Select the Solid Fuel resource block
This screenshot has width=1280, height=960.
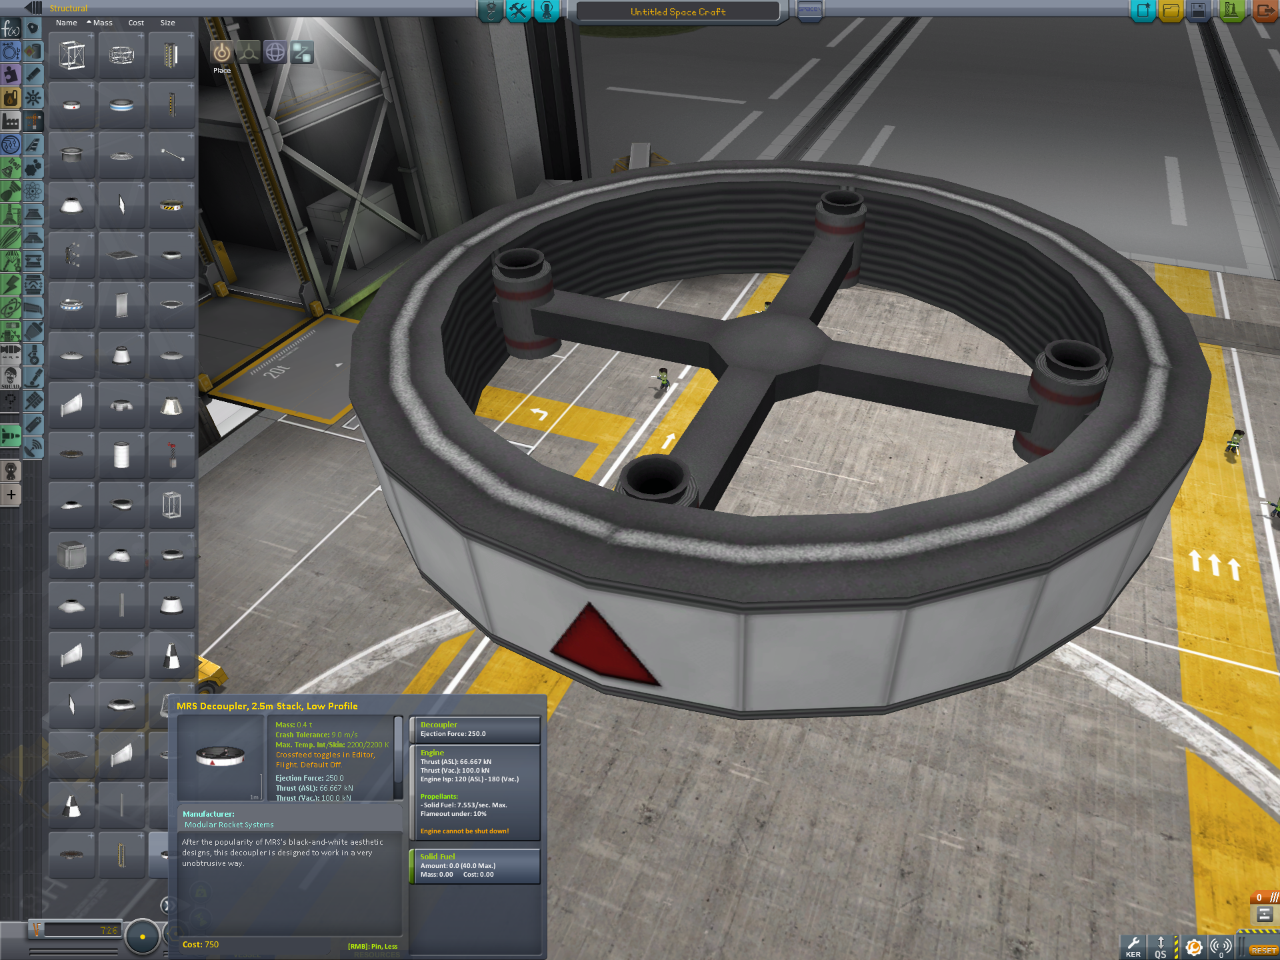[x=474, y=866]
